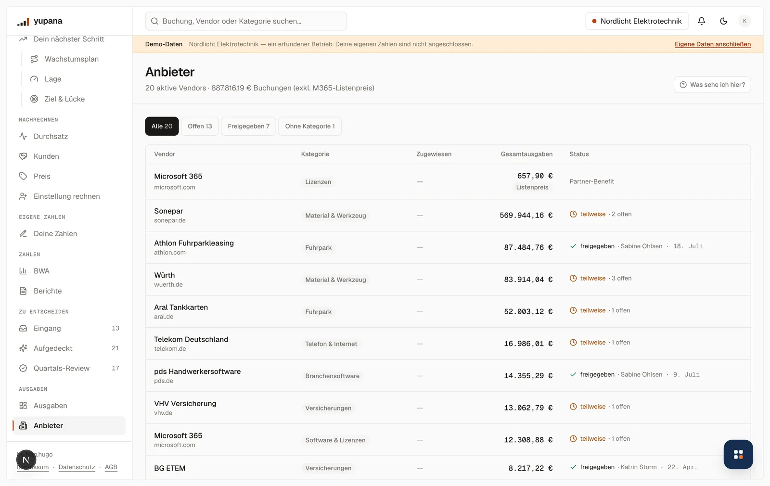
Task: Open Kunden handshake icon
Action: coord(23,156)
